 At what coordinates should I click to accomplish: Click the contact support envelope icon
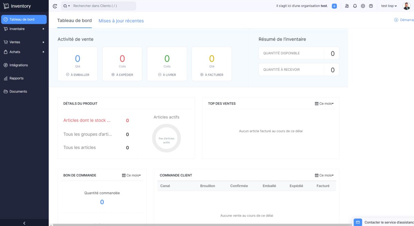(358, 222)
